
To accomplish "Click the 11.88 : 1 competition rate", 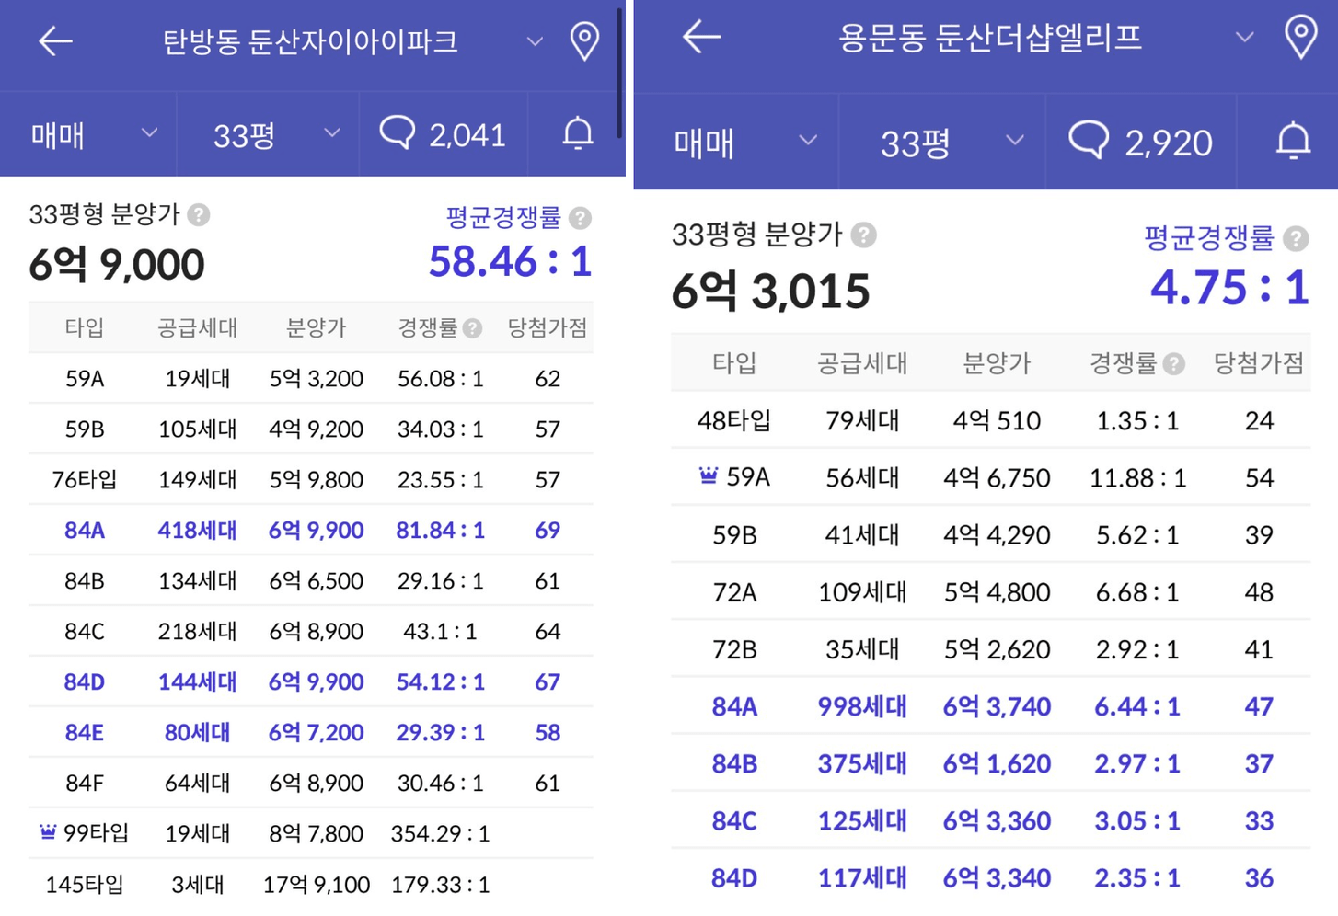I will tap(1137, 477).
